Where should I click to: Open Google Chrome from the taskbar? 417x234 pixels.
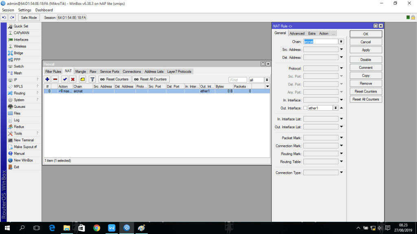pos(97,228)
